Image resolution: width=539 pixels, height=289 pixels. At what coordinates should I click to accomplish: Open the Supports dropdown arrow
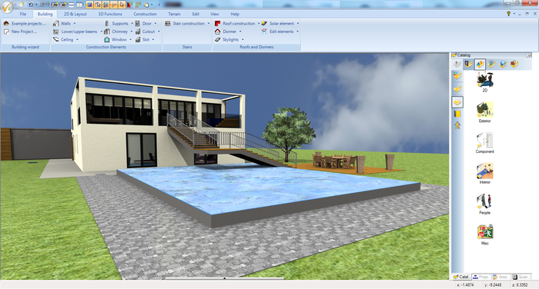coord(132,23)
